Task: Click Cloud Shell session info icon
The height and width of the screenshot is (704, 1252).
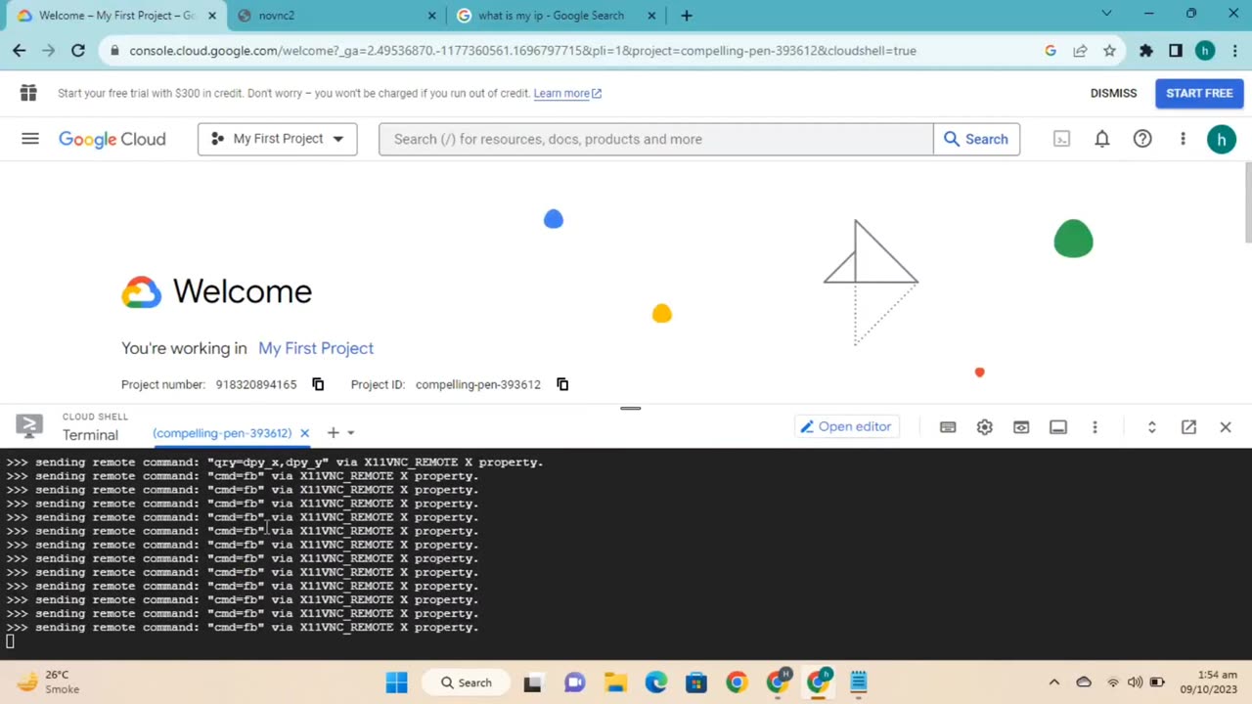Action: [1058, 427]
